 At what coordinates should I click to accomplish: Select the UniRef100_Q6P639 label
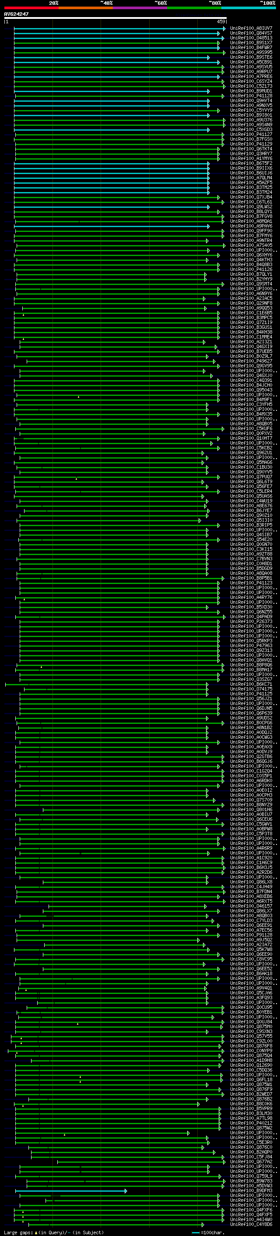[251, 713]
